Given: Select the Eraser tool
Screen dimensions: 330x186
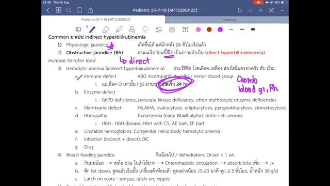Looking at the screenshot, I should pos(106,29).
